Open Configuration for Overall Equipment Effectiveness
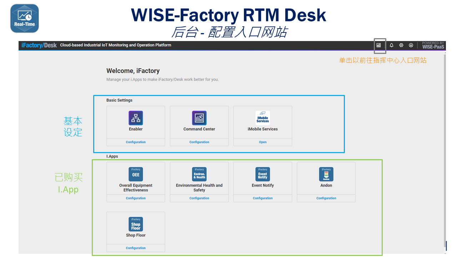Screen dimensions: 457x257 (136, 198)
